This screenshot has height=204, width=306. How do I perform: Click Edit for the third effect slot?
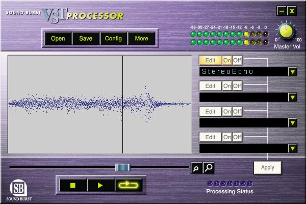point(210,112)
